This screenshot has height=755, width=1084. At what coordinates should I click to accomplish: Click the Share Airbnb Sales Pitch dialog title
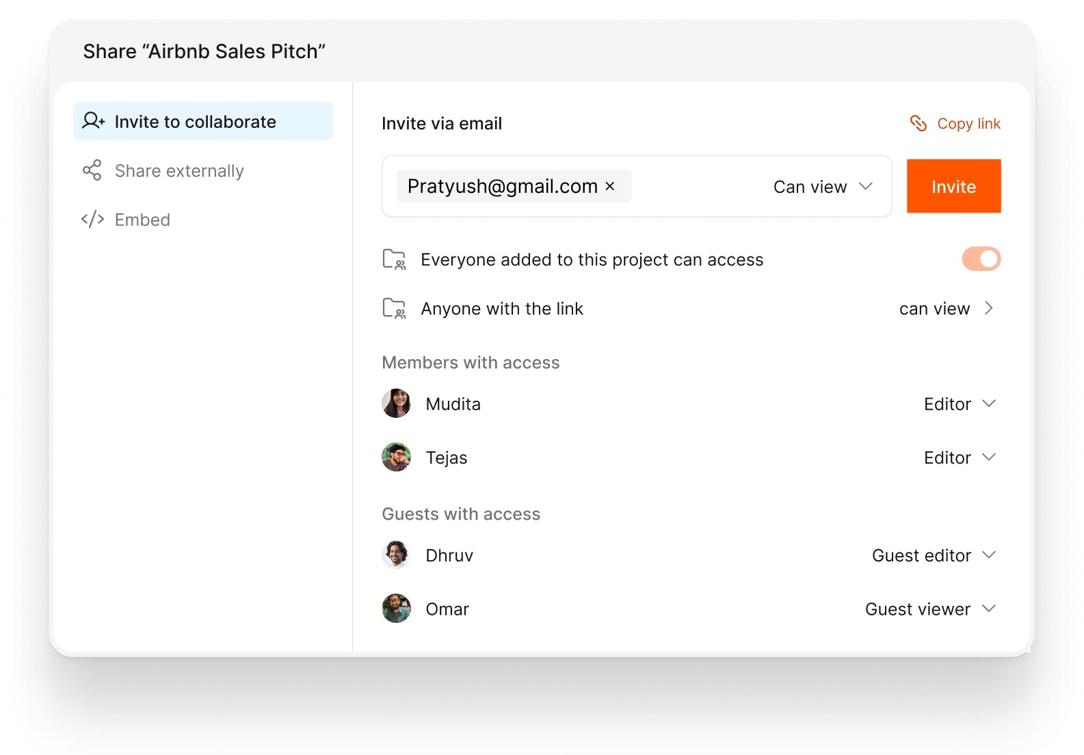(x=204, y=51)
